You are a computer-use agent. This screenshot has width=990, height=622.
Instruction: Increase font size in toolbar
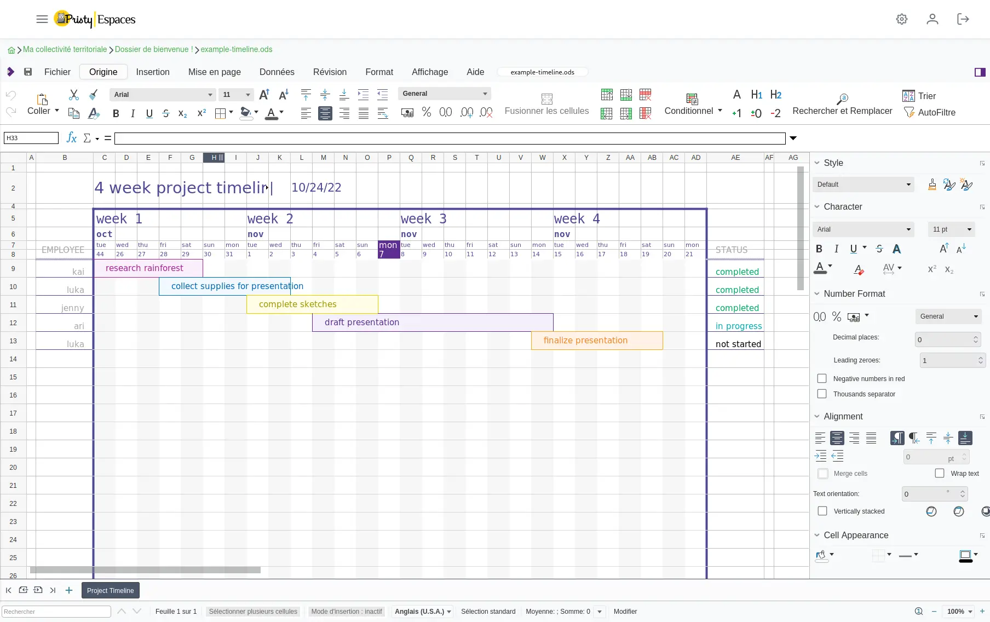click(x=264, y=95)
